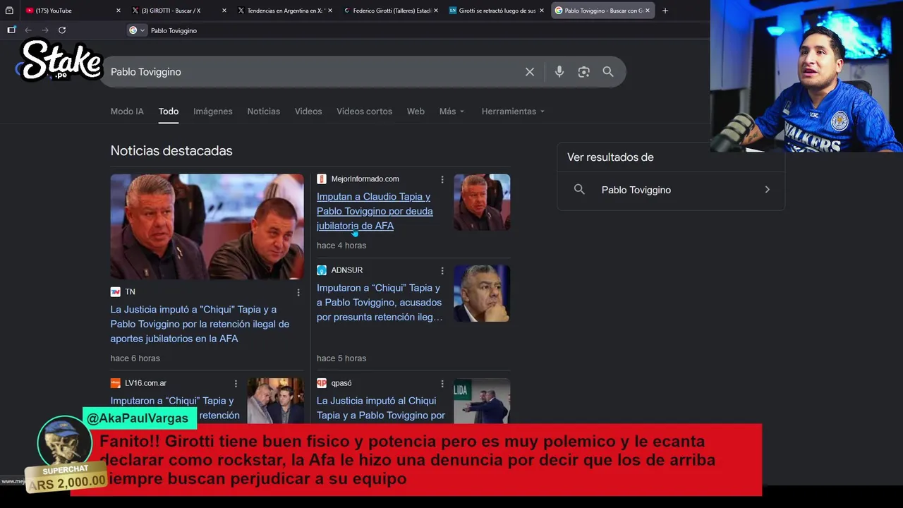Open search by image camera icon
The image size is (903, 508).
tap(583, 72)
